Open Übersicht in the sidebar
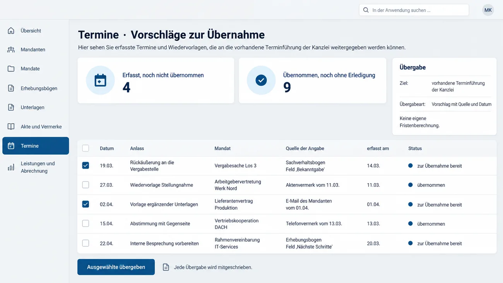The image size is (503, 283). click(36, 31)
